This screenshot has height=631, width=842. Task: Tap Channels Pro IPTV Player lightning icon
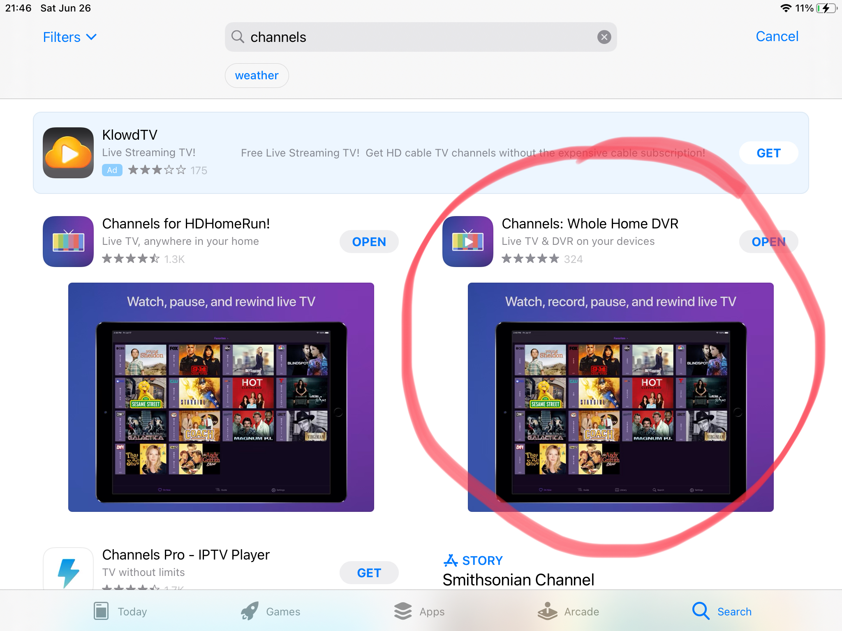[68, 571]
